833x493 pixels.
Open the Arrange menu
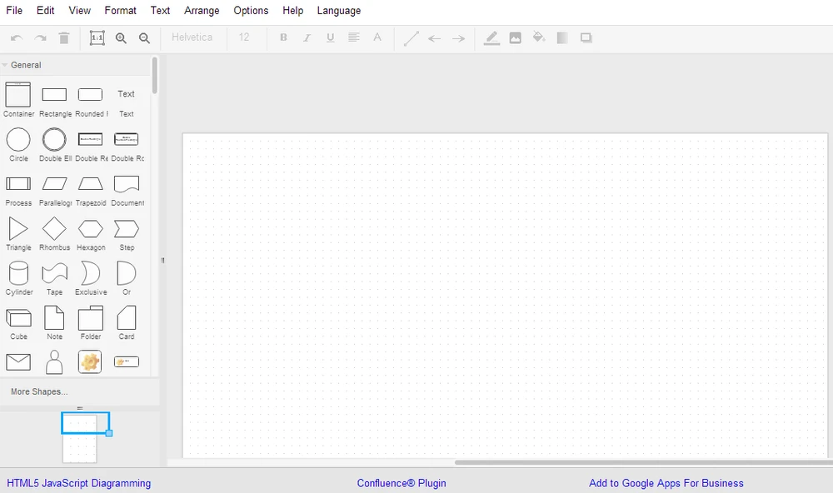(202, 10)
